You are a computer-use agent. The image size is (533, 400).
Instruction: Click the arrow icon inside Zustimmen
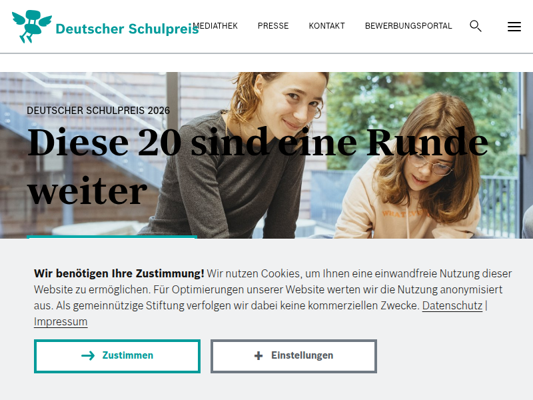(x=88, y=356)
